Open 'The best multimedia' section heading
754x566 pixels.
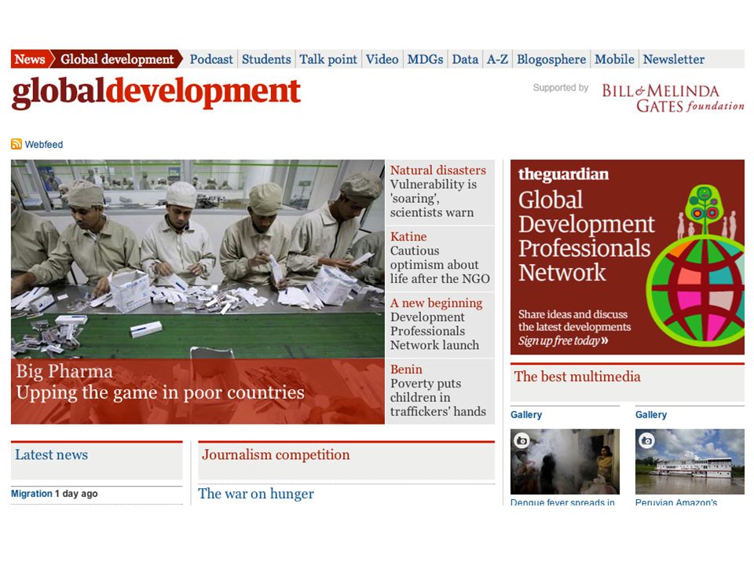pos(577,377)
